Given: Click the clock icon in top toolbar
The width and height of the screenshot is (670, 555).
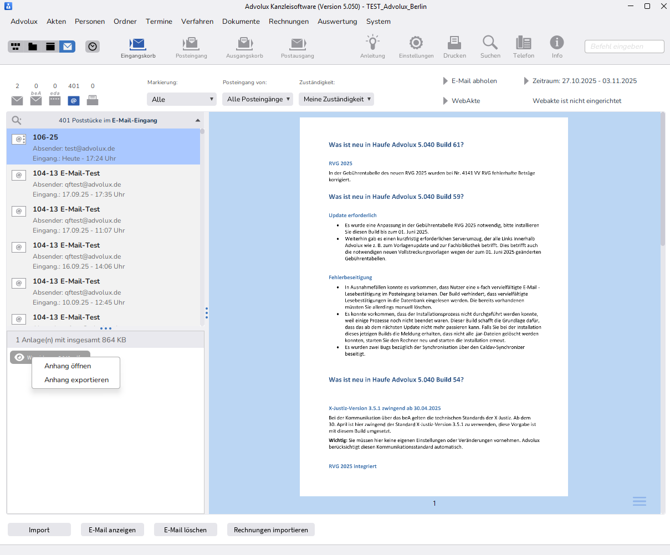Looking at the screenshot, I should click(93, 47).
